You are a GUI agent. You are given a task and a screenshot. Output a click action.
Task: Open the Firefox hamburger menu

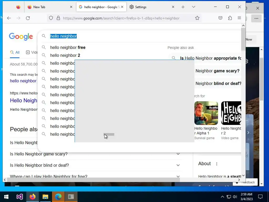click(x=239, y=18)
